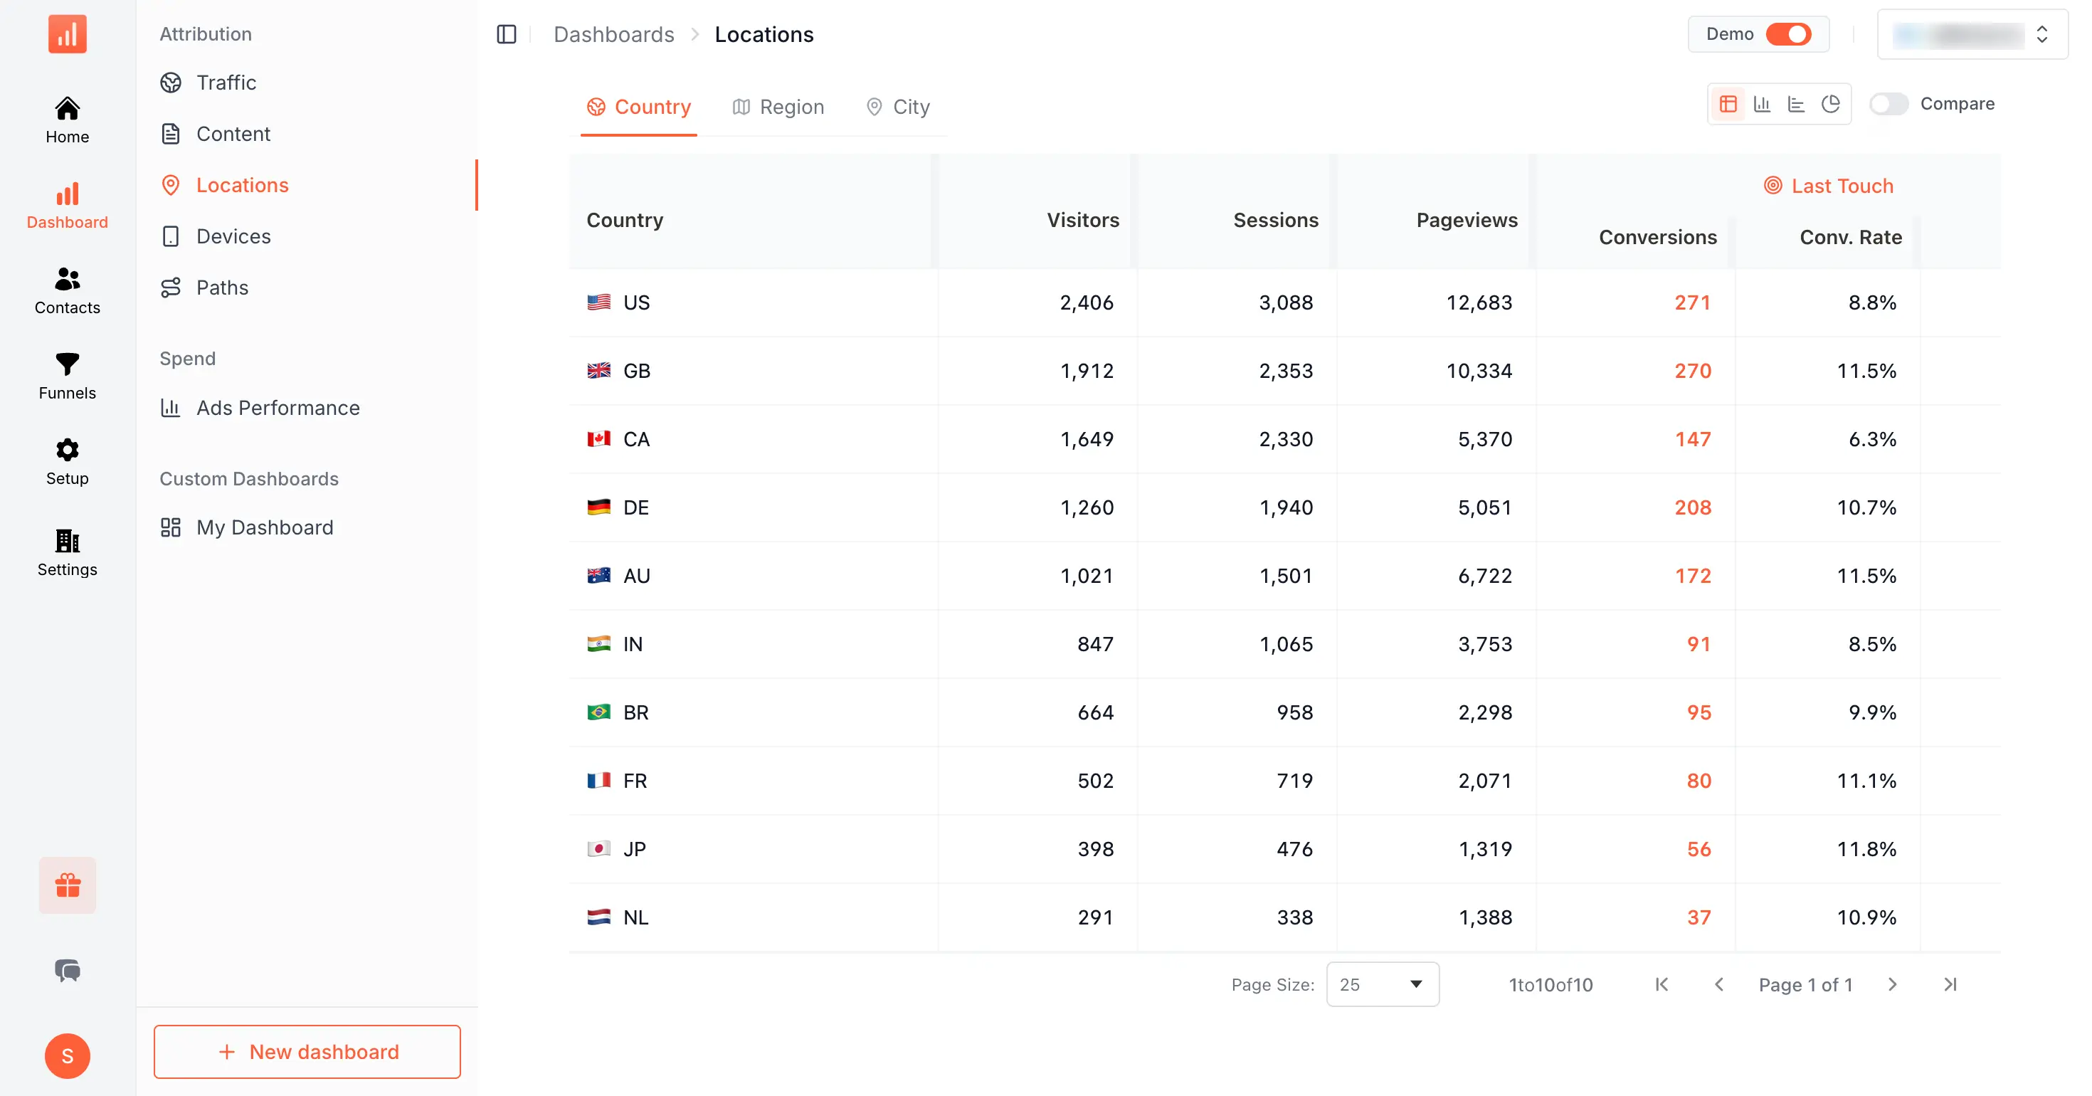Switch to pie chart view

[1830, 104]
